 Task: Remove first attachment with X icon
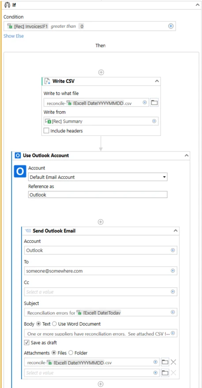pos(173,362)
